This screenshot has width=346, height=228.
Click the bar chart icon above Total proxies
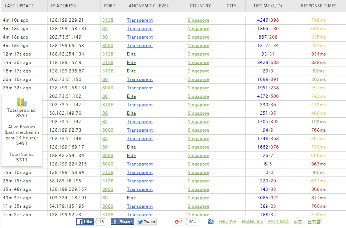point(22,101)
